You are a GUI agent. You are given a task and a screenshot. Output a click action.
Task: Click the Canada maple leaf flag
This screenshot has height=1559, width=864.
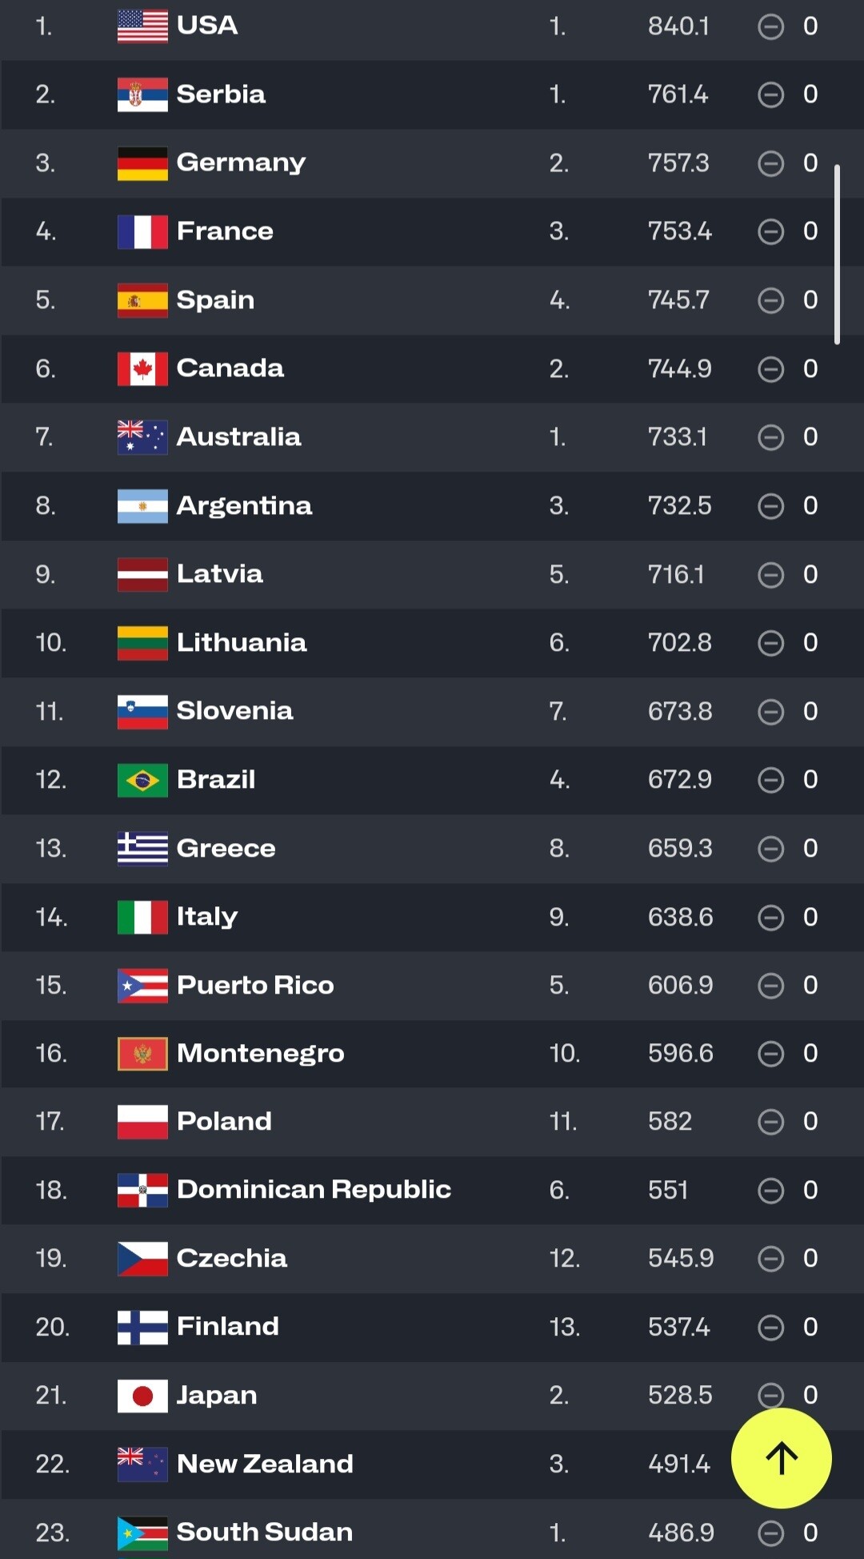pos(142,368)
